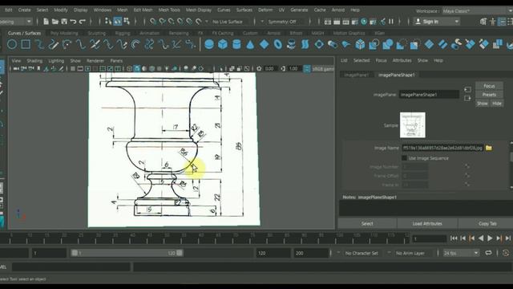Switch to the Poly Modeling shelf tab

point(64,34)
